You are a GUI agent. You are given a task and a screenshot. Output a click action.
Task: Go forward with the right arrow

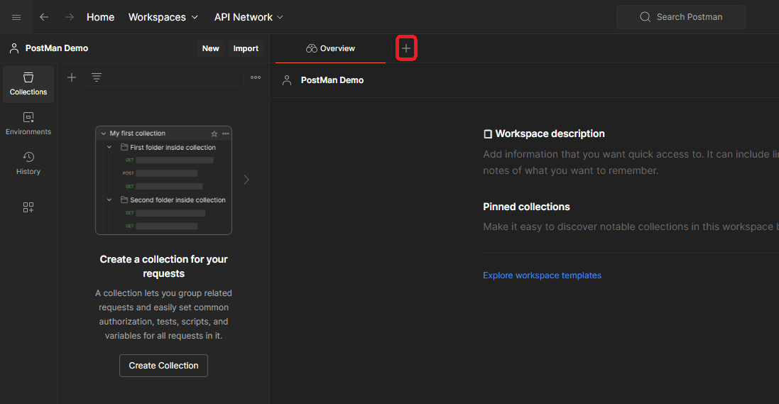pos(70,17)
